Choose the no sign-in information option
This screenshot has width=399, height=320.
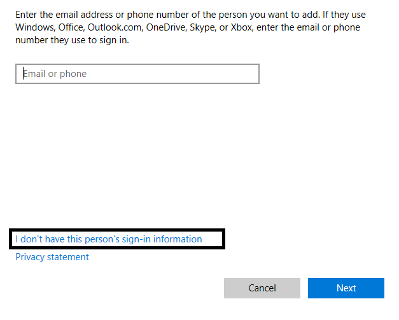tap(109, 239)
